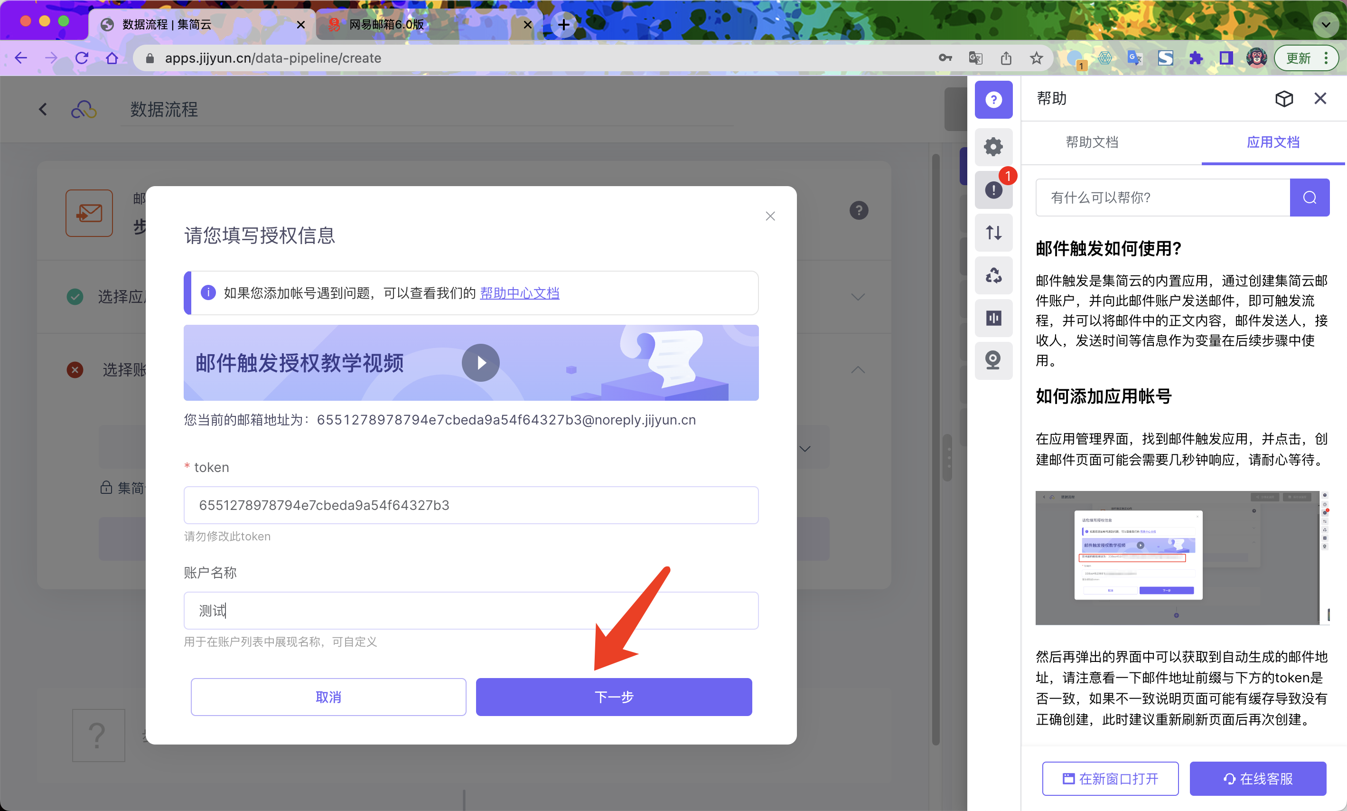Select the 应用文档 tab

click(1272, 142)
